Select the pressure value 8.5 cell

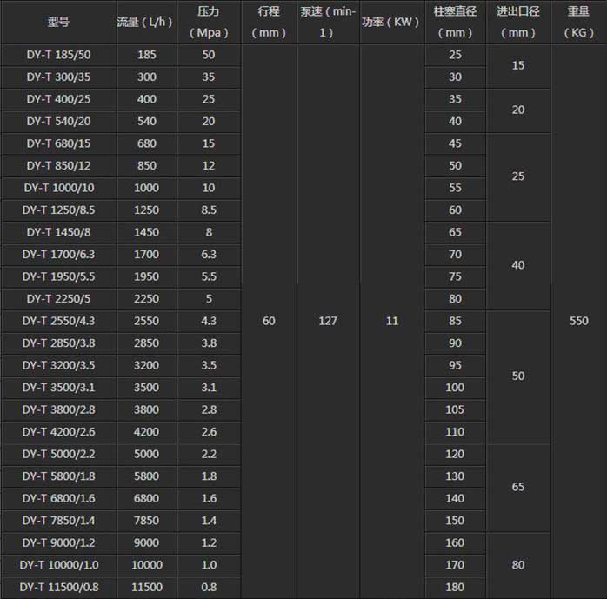tap(208, 210)
